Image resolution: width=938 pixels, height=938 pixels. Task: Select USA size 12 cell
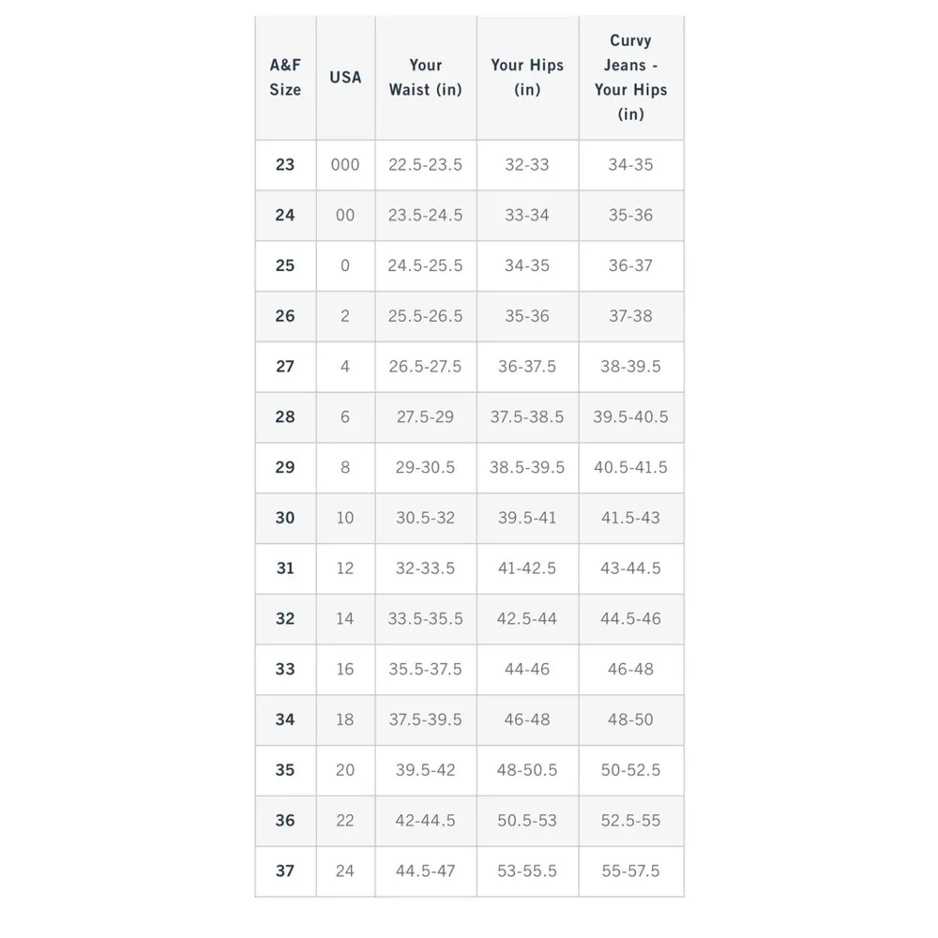[x=345, y=568]
